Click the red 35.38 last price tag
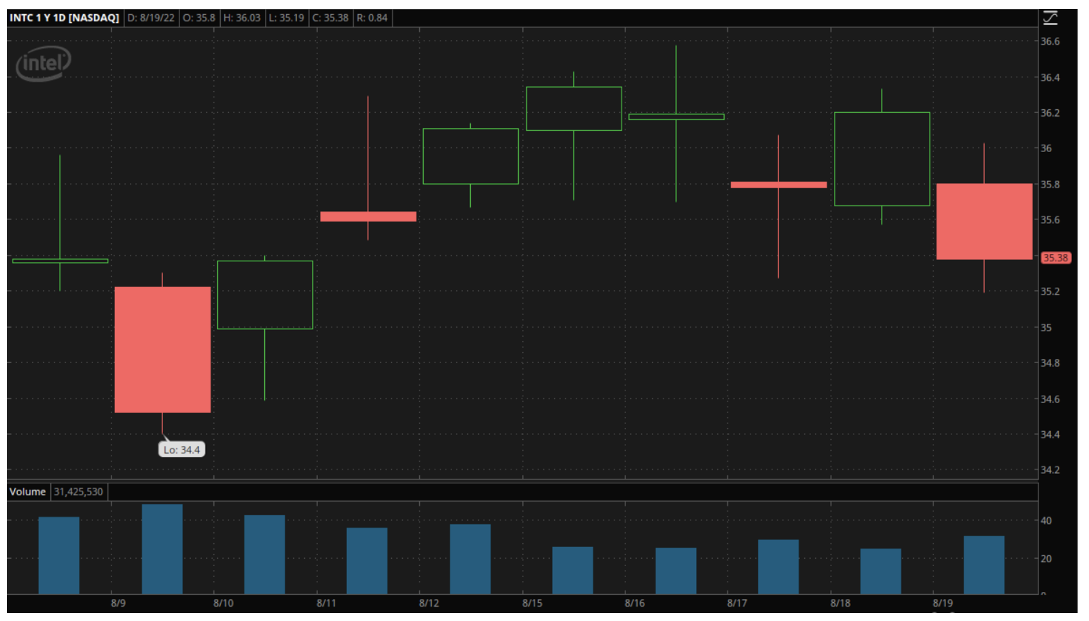 [1055, 258]
